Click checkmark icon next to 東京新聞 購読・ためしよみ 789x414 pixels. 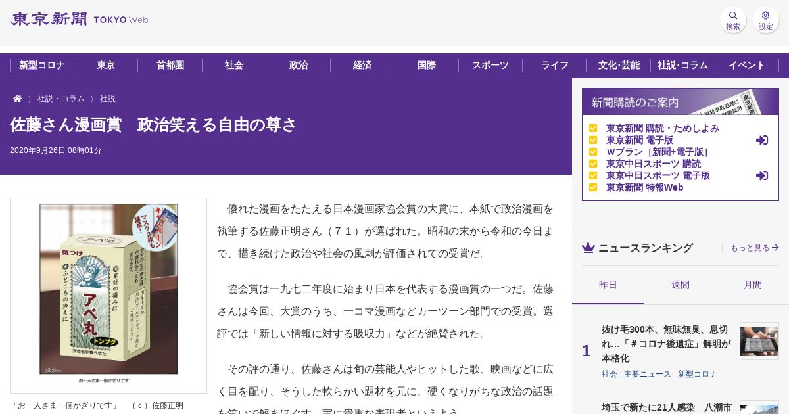point(593,128)
